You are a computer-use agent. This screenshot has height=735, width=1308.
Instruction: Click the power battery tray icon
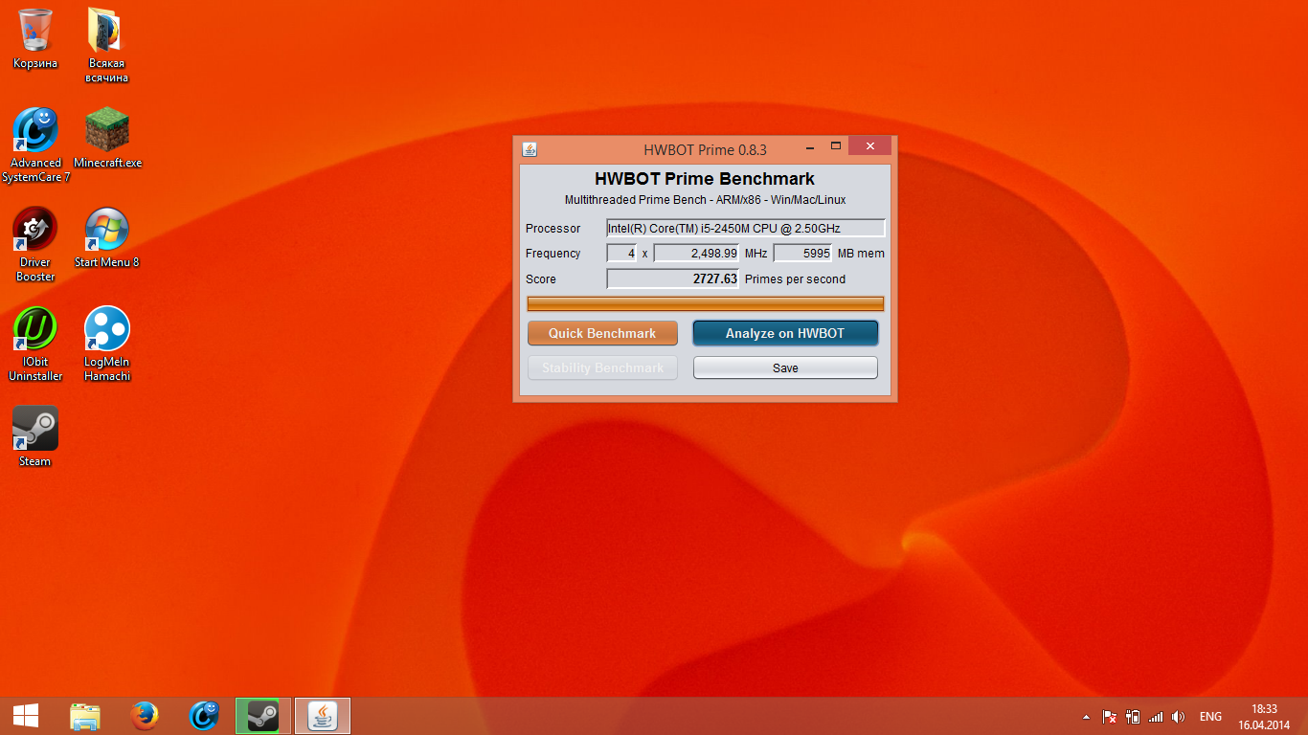pyautogui.click(x=1133, y=717)
